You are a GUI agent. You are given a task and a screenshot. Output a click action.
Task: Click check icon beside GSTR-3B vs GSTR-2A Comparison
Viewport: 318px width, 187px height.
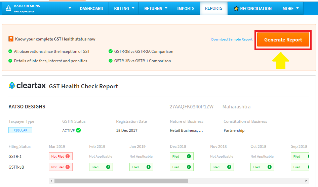click(x=111, y=51)
